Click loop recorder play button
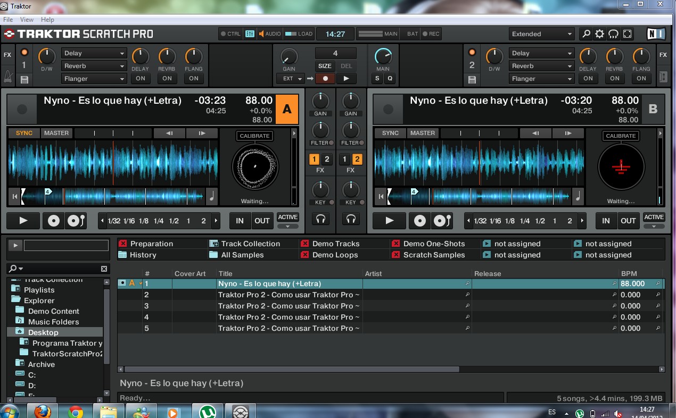 pos(347,78)
